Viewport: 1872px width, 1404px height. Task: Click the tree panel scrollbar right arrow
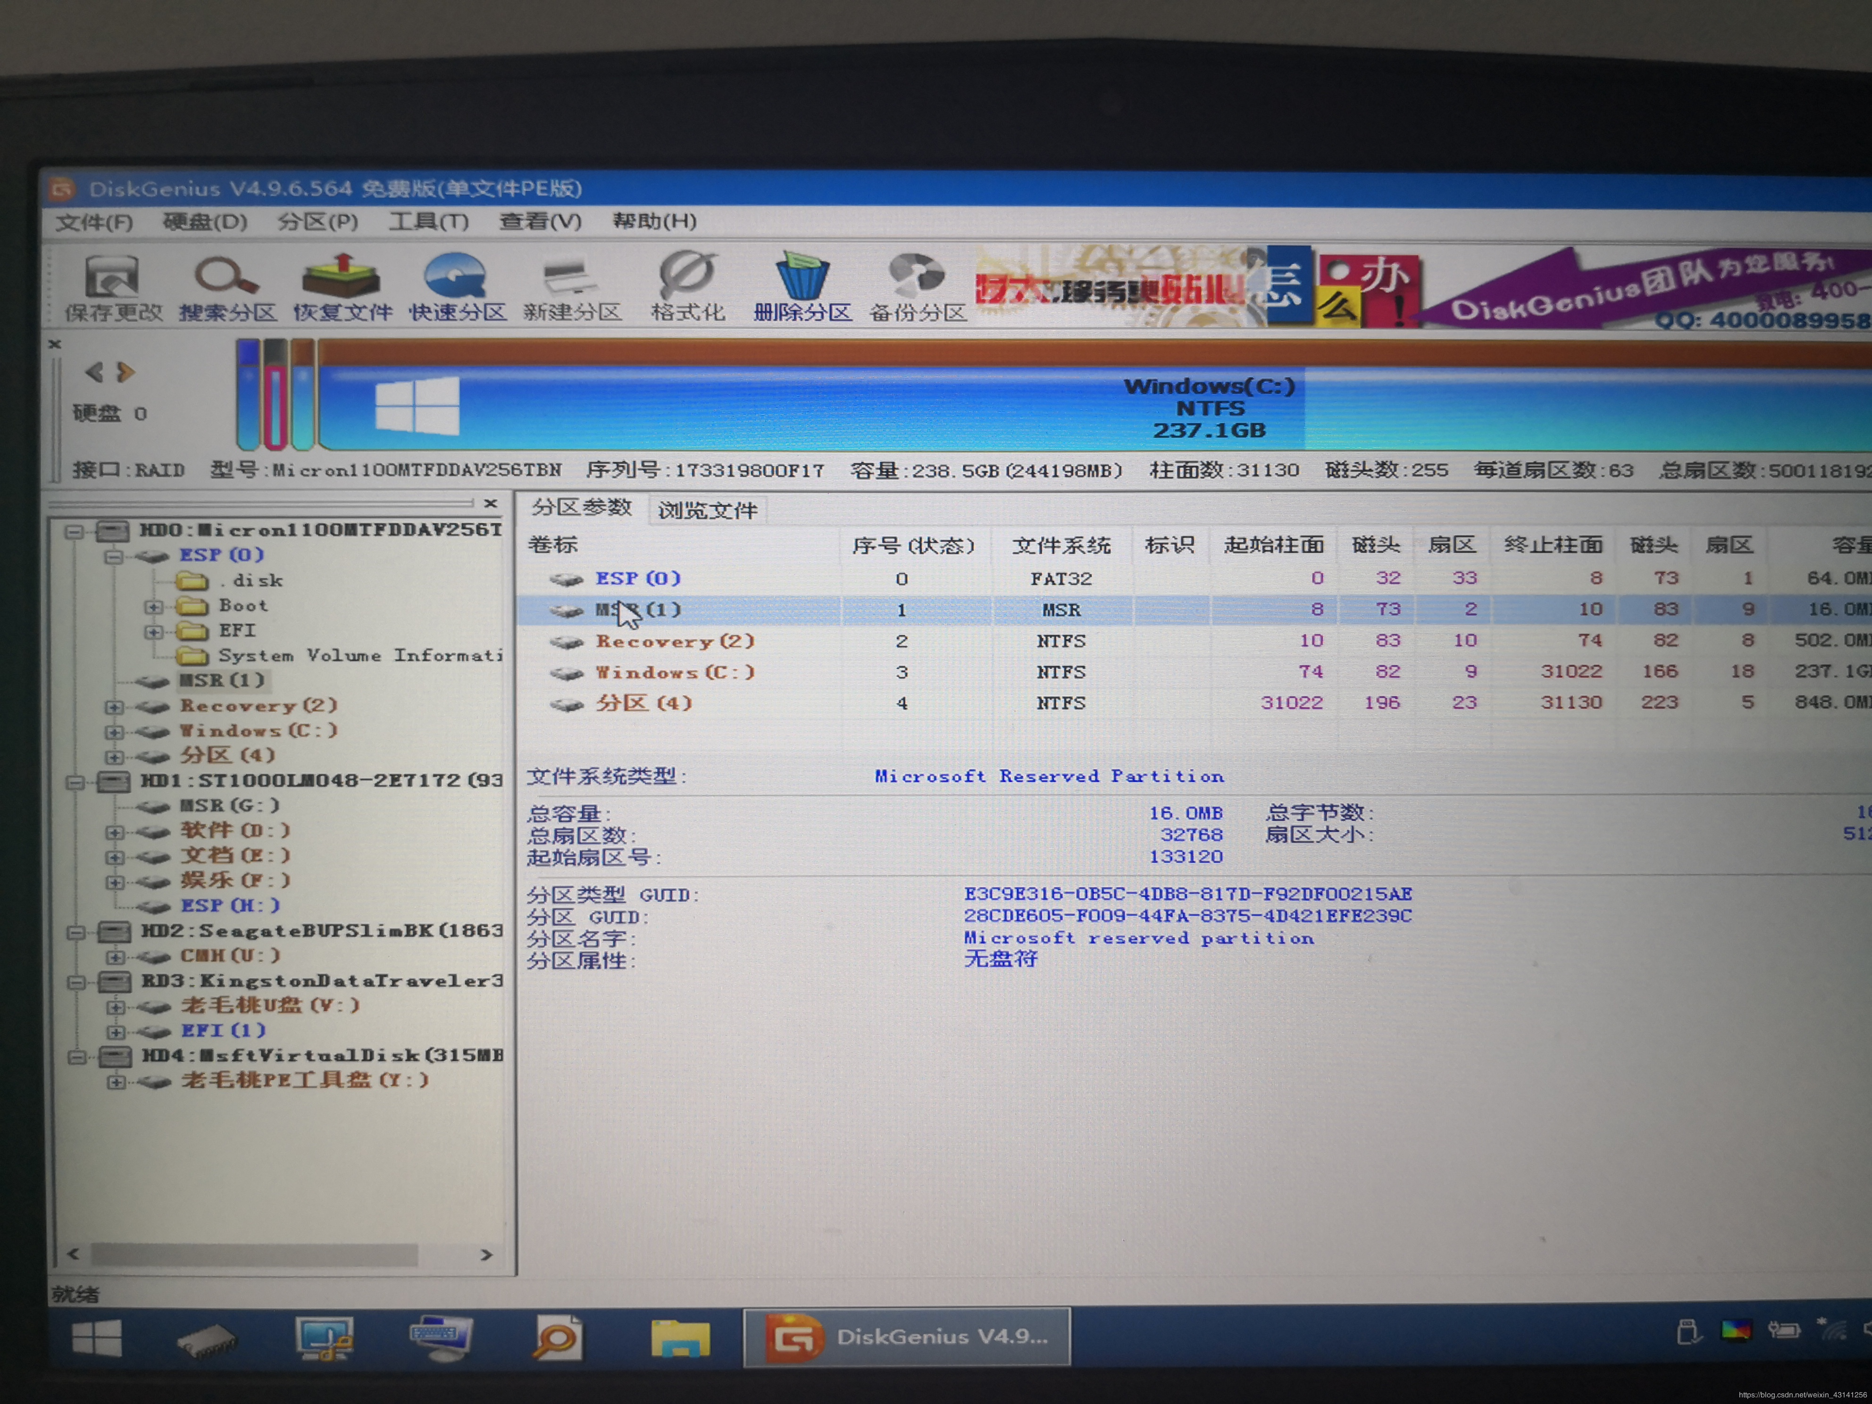(x=486, y=1254)
